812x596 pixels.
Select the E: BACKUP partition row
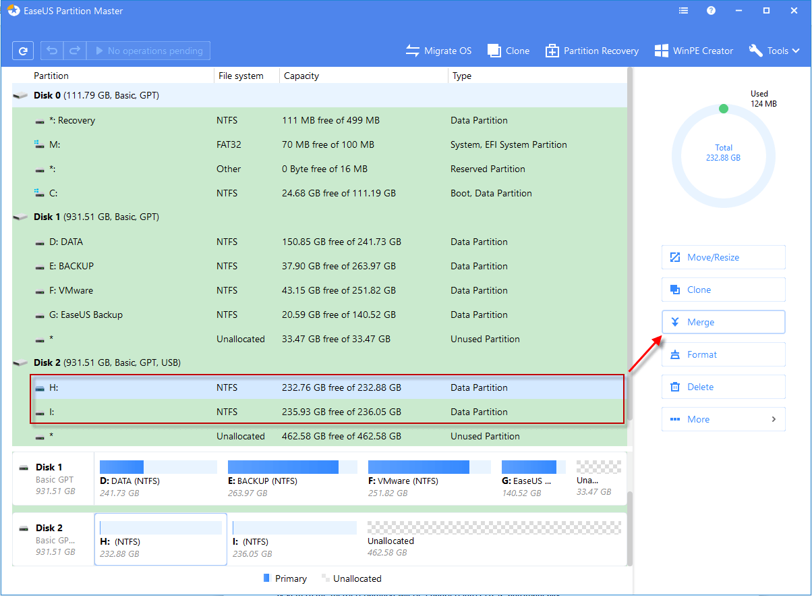point(320,266)
